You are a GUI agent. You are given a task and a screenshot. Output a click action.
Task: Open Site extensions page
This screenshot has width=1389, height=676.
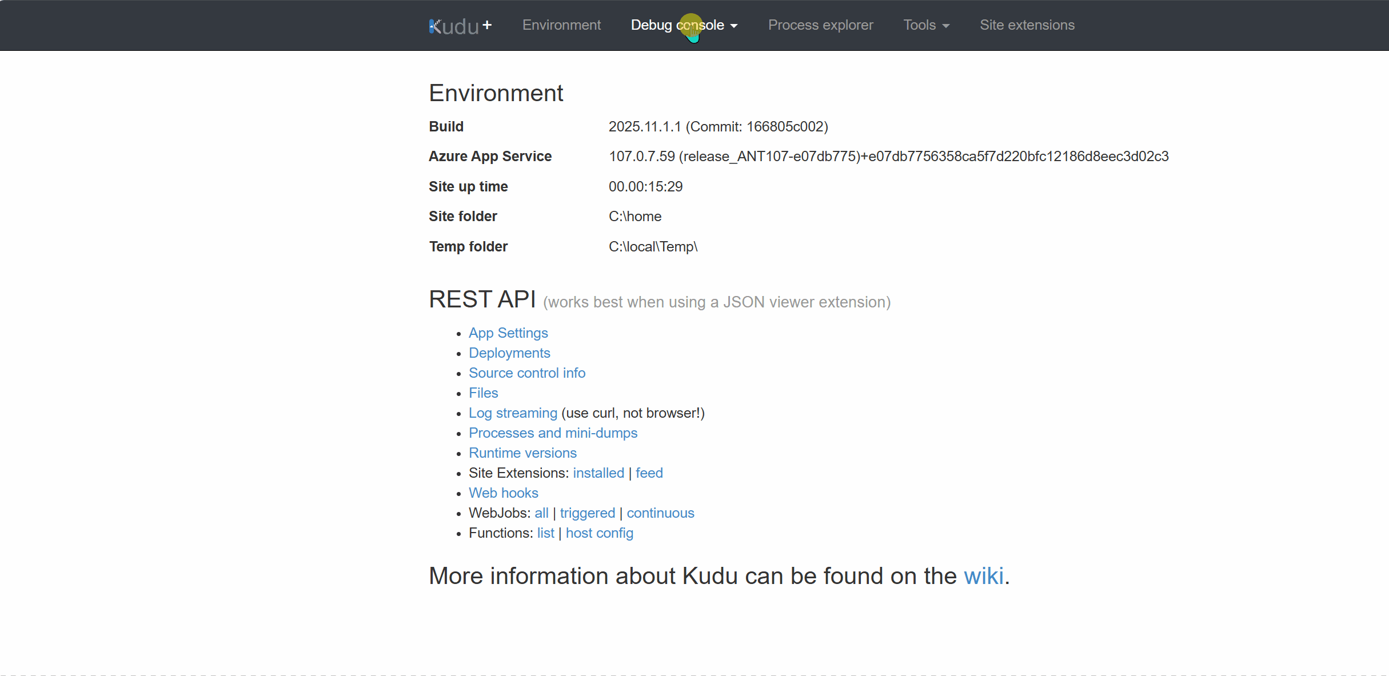click(x=1027, y=25)
